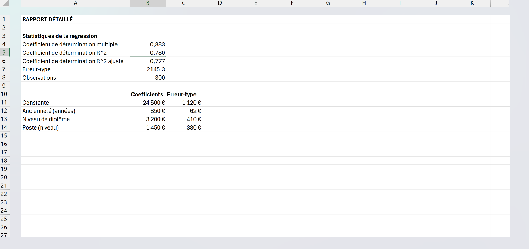Select row 15 header
Viewport: 529px width, 249px height.
pos(5,136)
